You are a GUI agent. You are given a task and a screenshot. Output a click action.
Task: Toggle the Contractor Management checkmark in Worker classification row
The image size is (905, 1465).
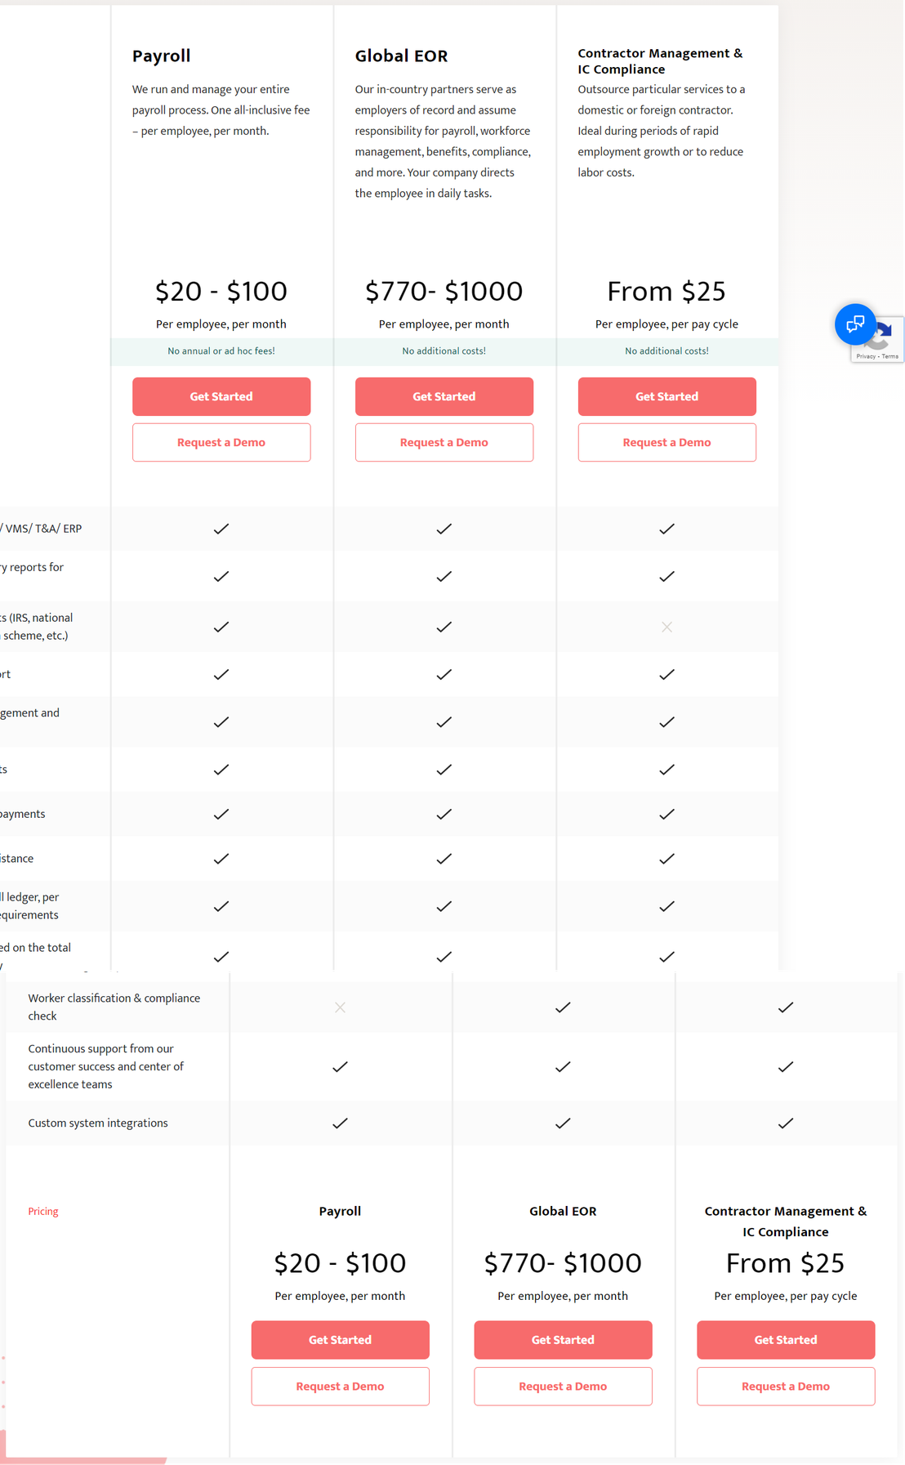[786, 1007]
